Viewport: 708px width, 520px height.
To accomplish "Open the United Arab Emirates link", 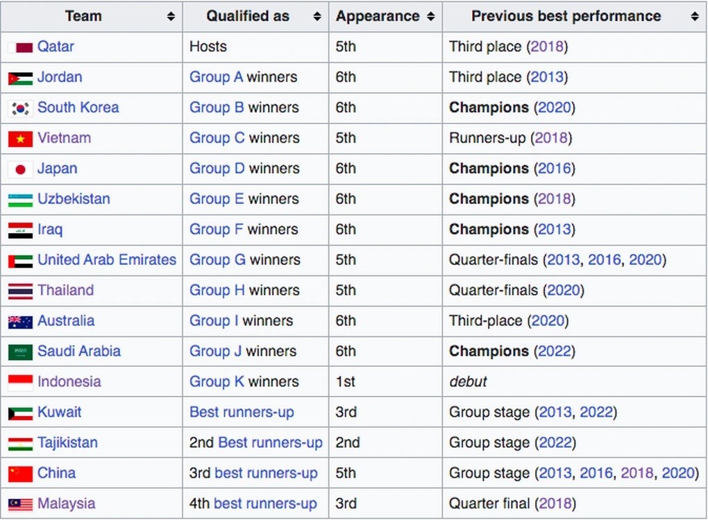I will click(x=107, y=259).
